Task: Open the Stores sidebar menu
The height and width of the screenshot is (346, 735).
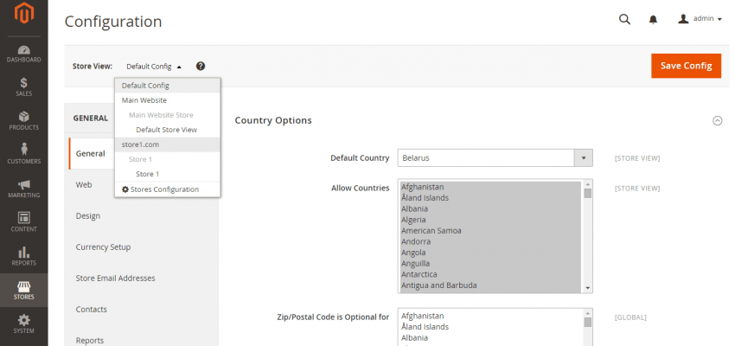Action: point(24,291)
